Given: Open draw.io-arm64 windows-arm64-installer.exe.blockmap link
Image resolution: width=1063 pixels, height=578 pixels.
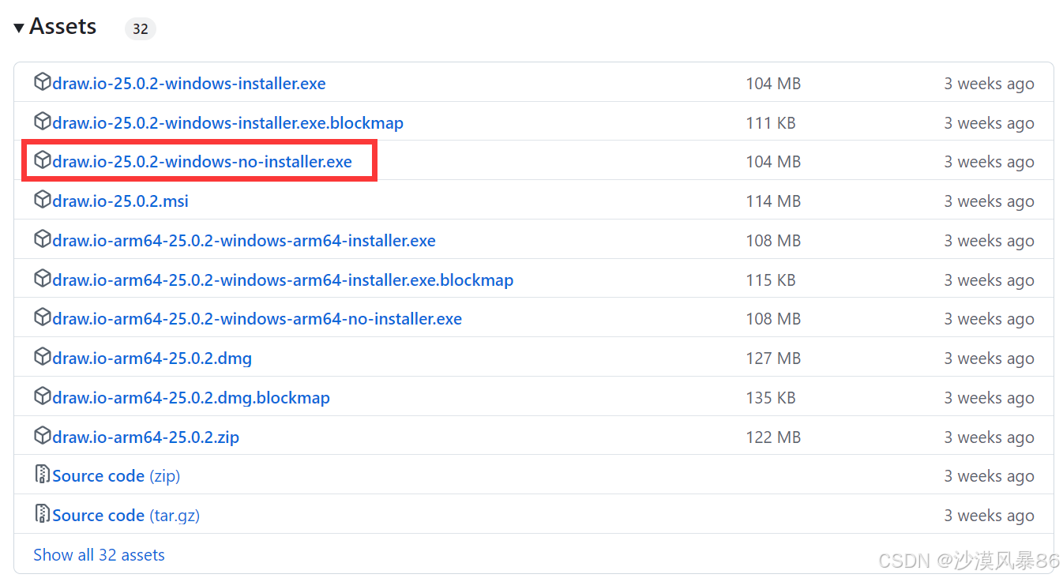Looking at the screenshot, I should [x=283, y=280].
